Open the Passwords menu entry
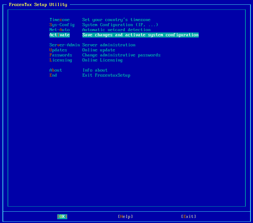 [x=61, y=55]
